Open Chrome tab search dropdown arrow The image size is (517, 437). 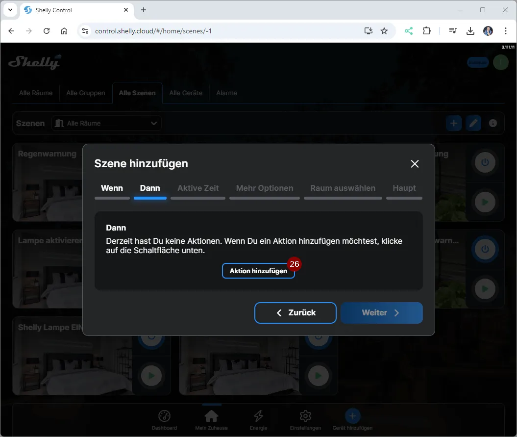10,10
